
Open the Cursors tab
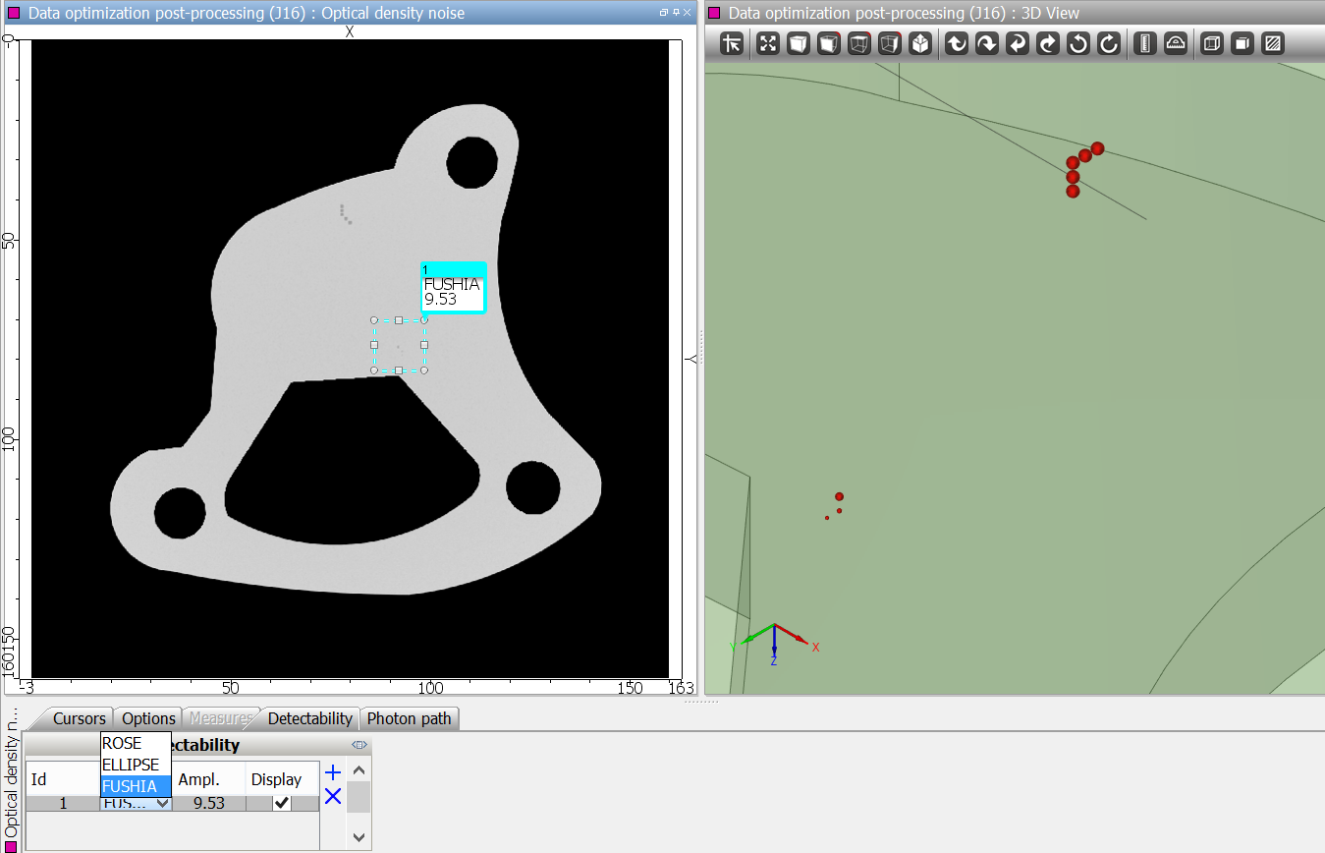click(79, 718)
